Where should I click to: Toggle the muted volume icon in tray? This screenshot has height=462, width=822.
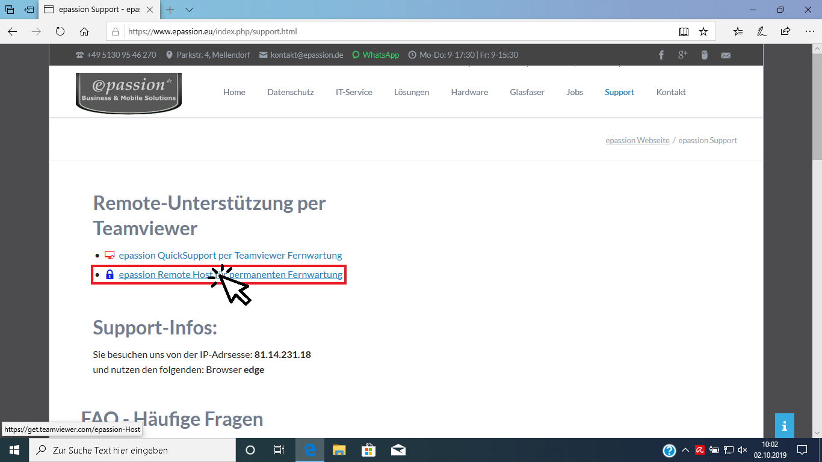(743, 450)
